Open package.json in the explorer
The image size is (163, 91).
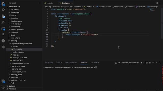(24, 61)
